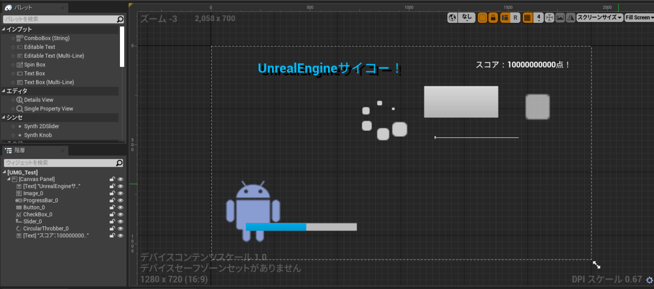Toggle visibility eye for Slider_0
Image resolution: width=654 pixels, height=289 pixels.
[120, 221]
